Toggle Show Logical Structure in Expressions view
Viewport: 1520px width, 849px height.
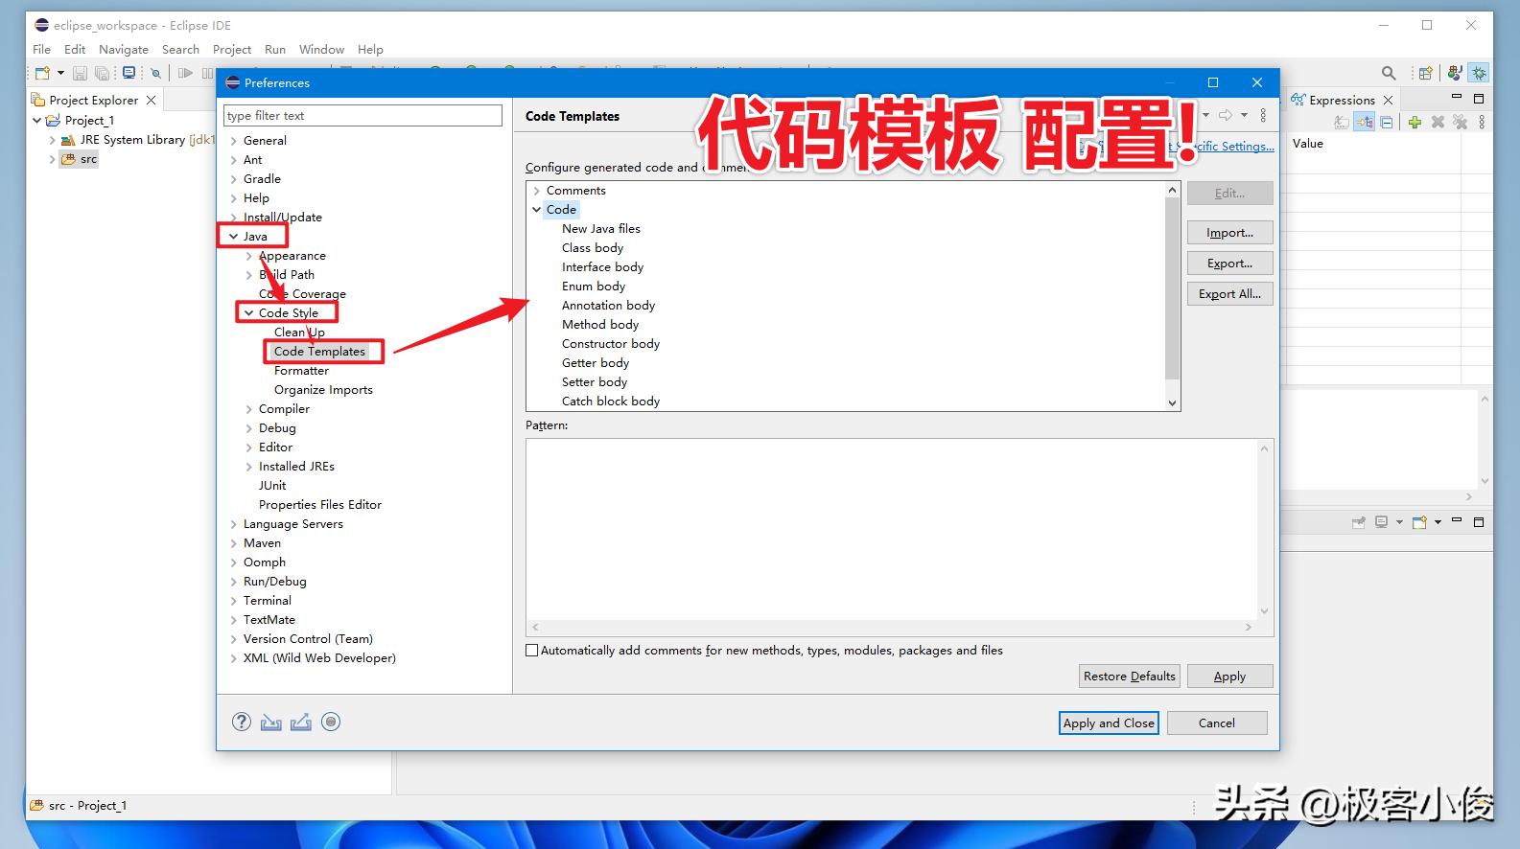point(1364,122)
